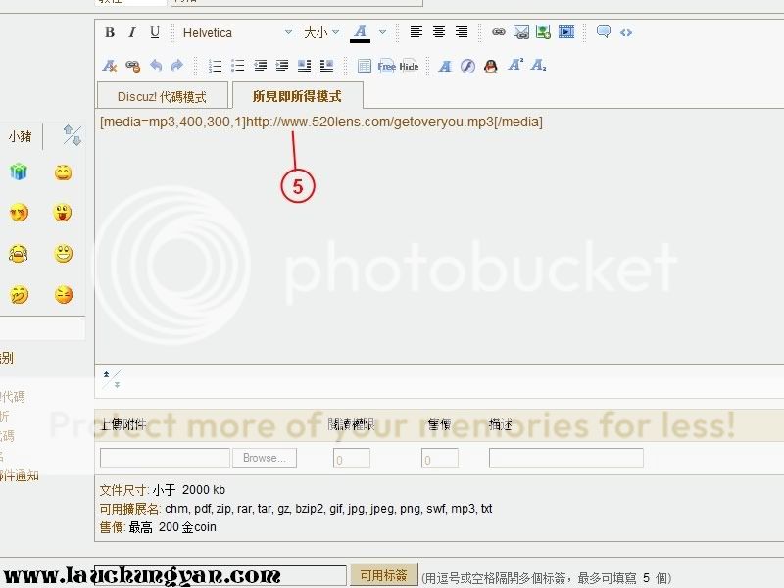Center-align the text

point(438,32)
